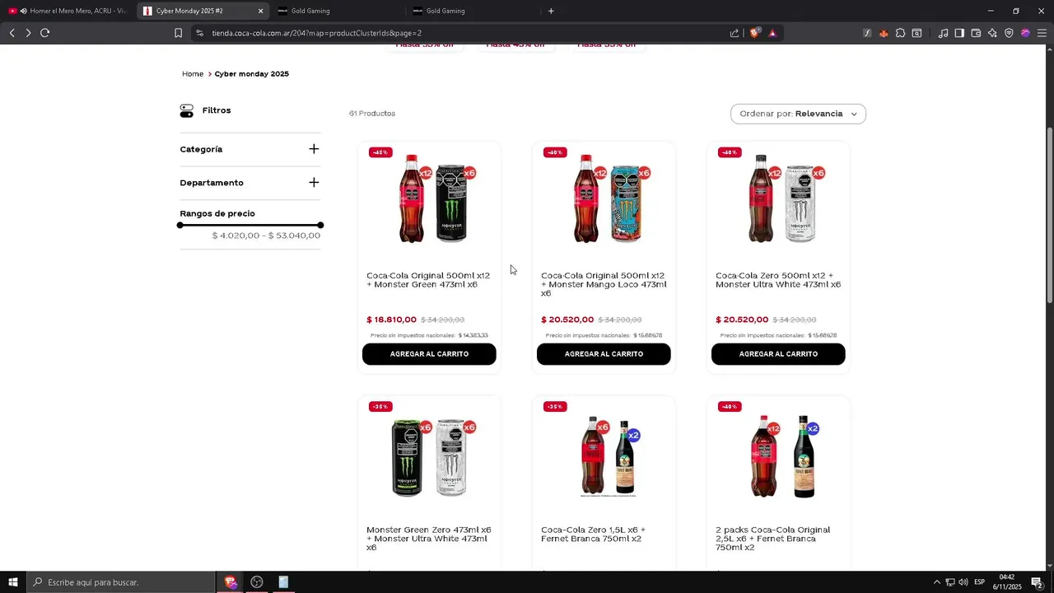This screenshot has width=1054, height=593.
Task: Open the media control music note icon
Action: pyautogui.click(x=943, y=33)
